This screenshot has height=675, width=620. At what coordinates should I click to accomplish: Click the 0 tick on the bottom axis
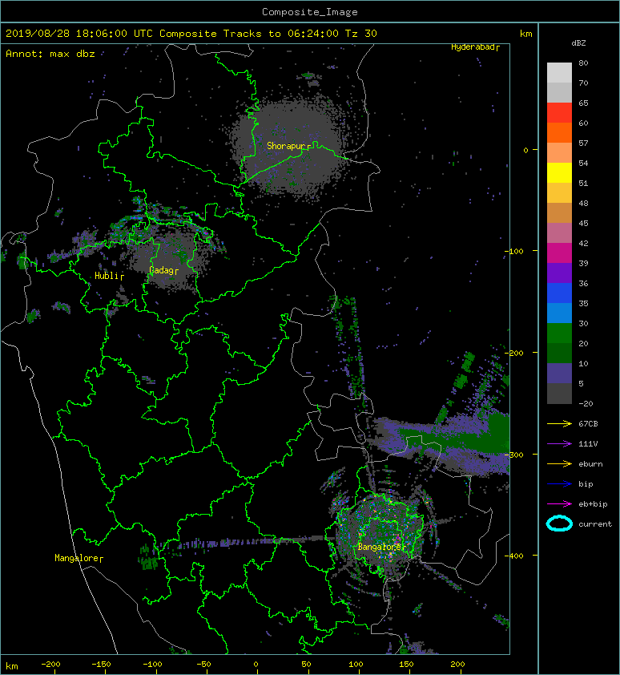[256, 665]
